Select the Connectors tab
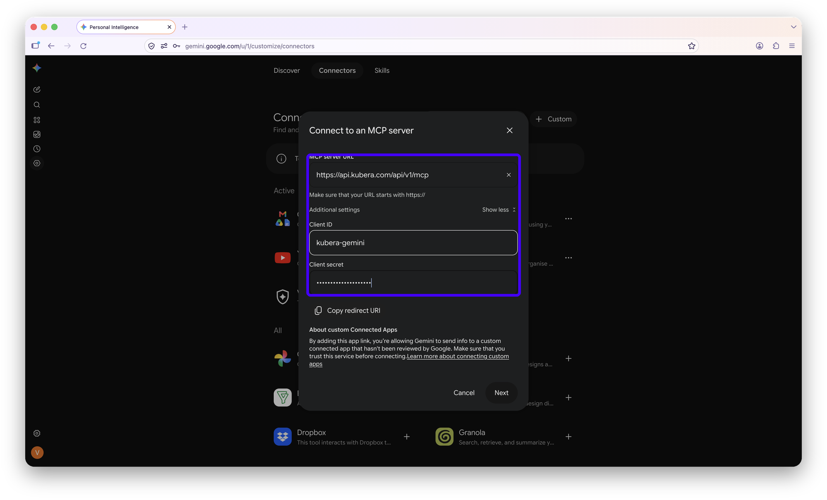 [x=337, y=70]
